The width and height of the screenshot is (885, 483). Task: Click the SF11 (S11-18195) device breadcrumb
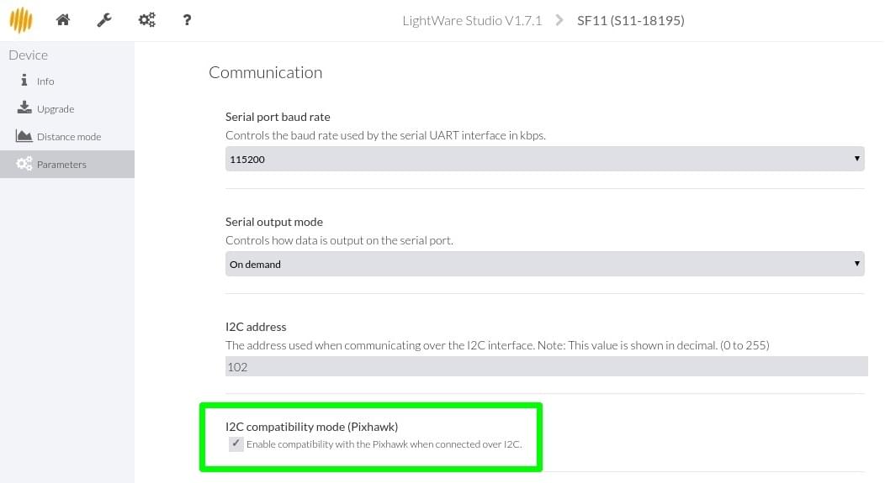point(630,20)
